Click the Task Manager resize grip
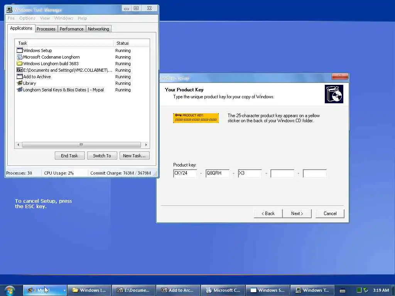This screenshot has height=296, width=395. tap(155, 174)
